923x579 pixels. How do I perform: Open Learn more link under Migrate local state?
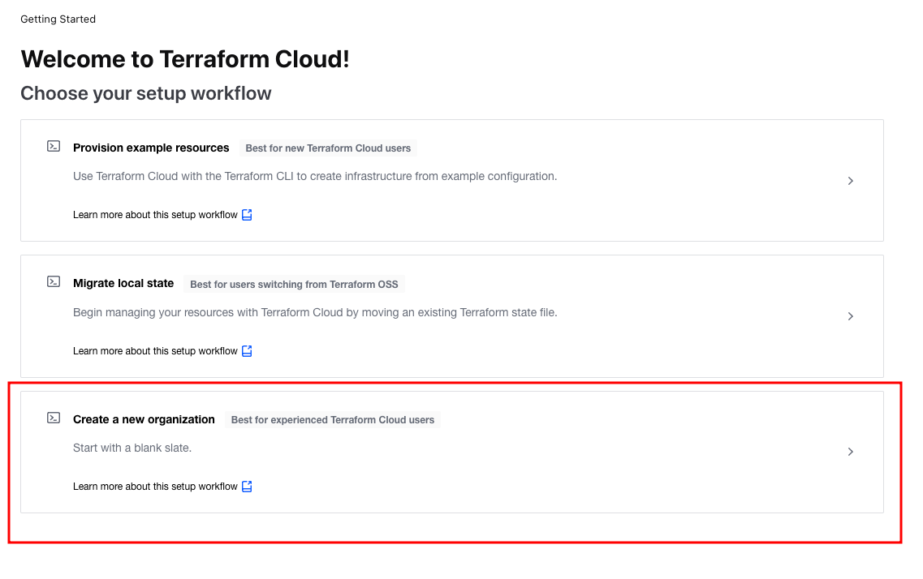[155, 351]
